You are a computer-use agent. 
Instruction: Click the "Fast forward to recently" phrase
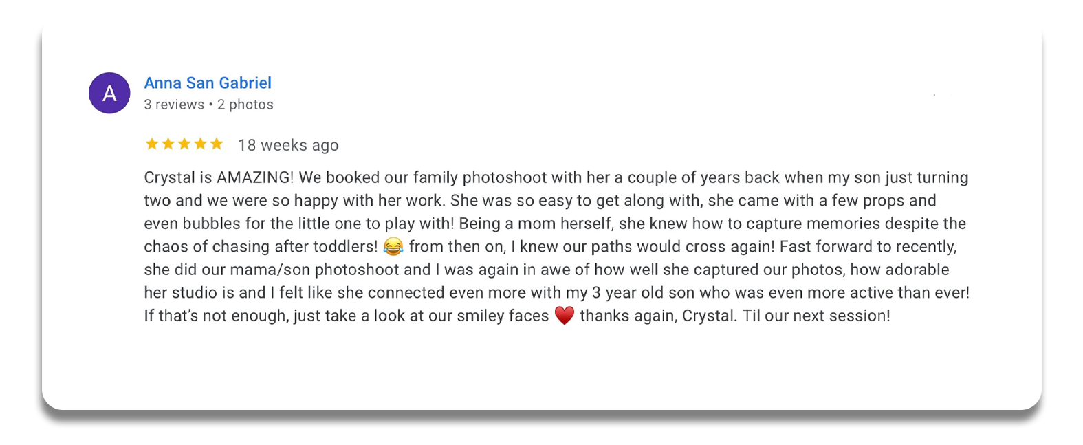point(867,247)
